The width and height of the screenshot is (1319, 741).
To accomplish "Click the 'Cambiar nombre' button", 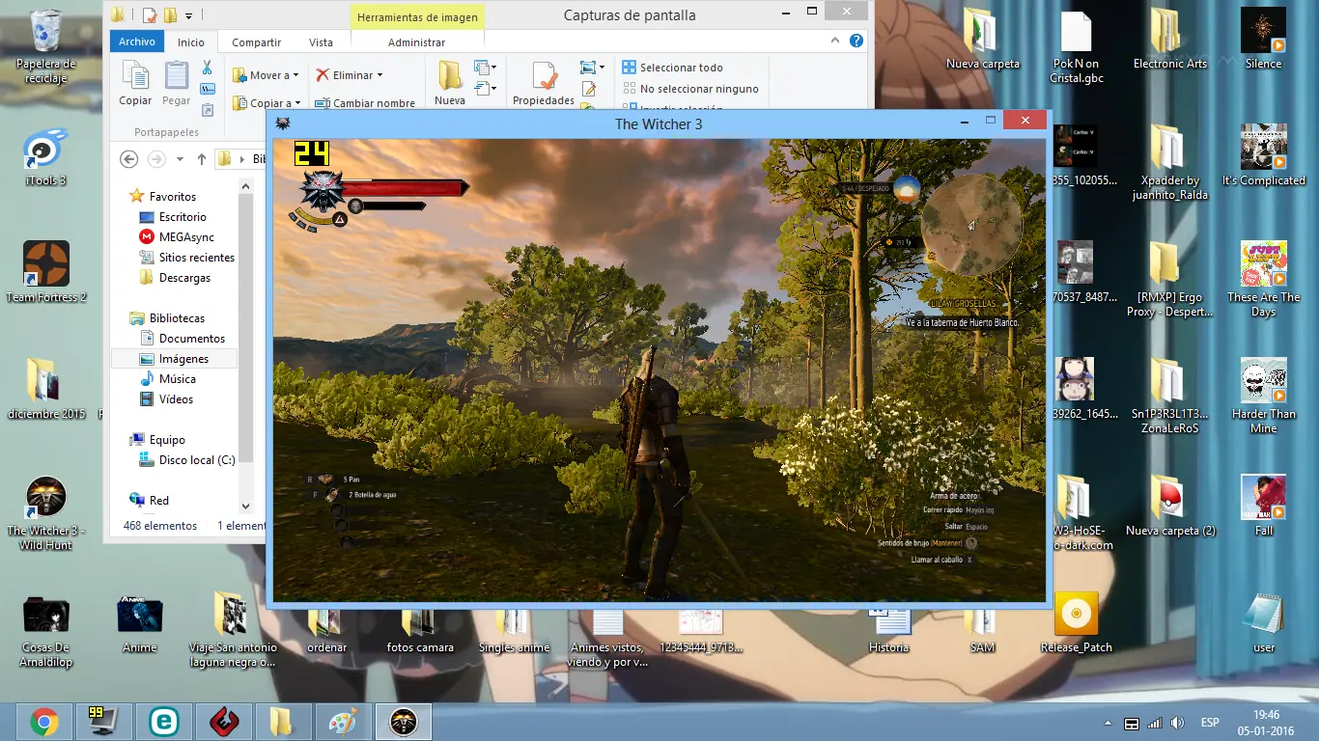I will (x=365, y=103).
